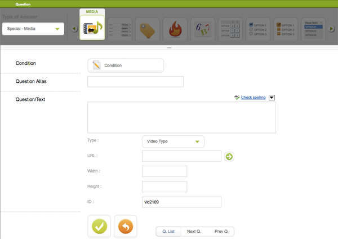Go to Next Q.
Screen dimensions: 338x239
pos(194,232)
